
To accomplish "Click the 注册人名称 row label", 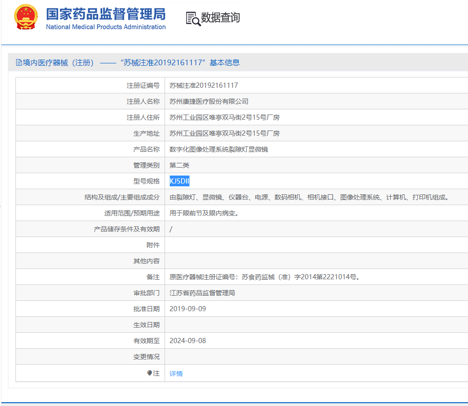I will click(143, 101).
